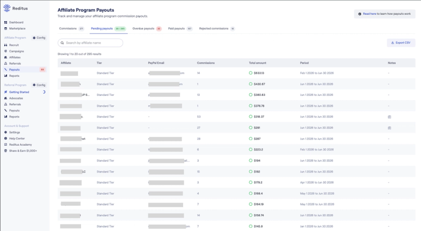The width and height of the screenshot is (421, 231).
Task: Focus the Search by affiliate name field
Action: click(x=91, y=43)
